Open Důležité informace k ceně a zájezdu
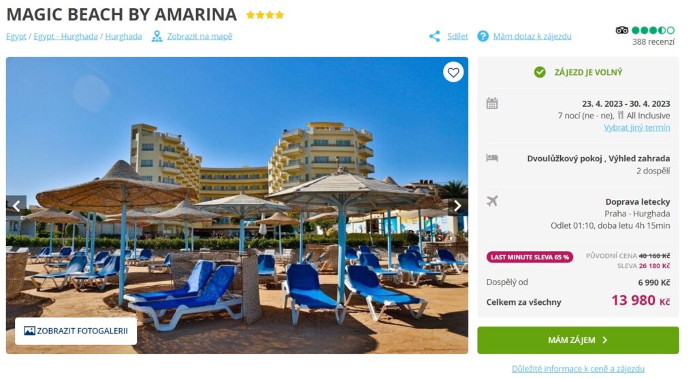The image size is (697, 379). pos(578,369)
